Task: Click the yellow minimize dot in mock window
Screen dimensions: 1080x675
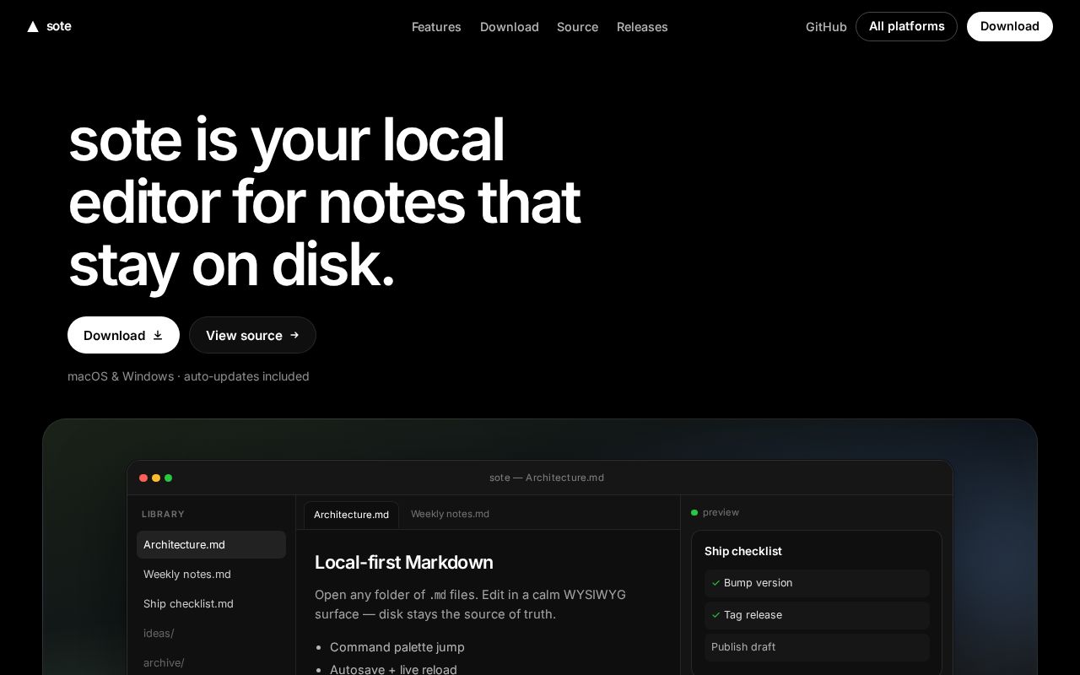Action: pyautogui.click(x=156, y=478)
